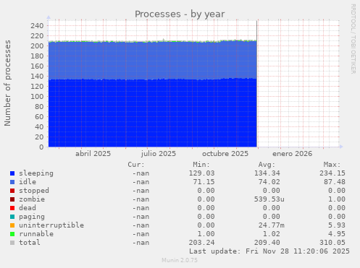360x268 pixels.
Task: Click the dead legend color swatch
Action: (x=12, y=208)
